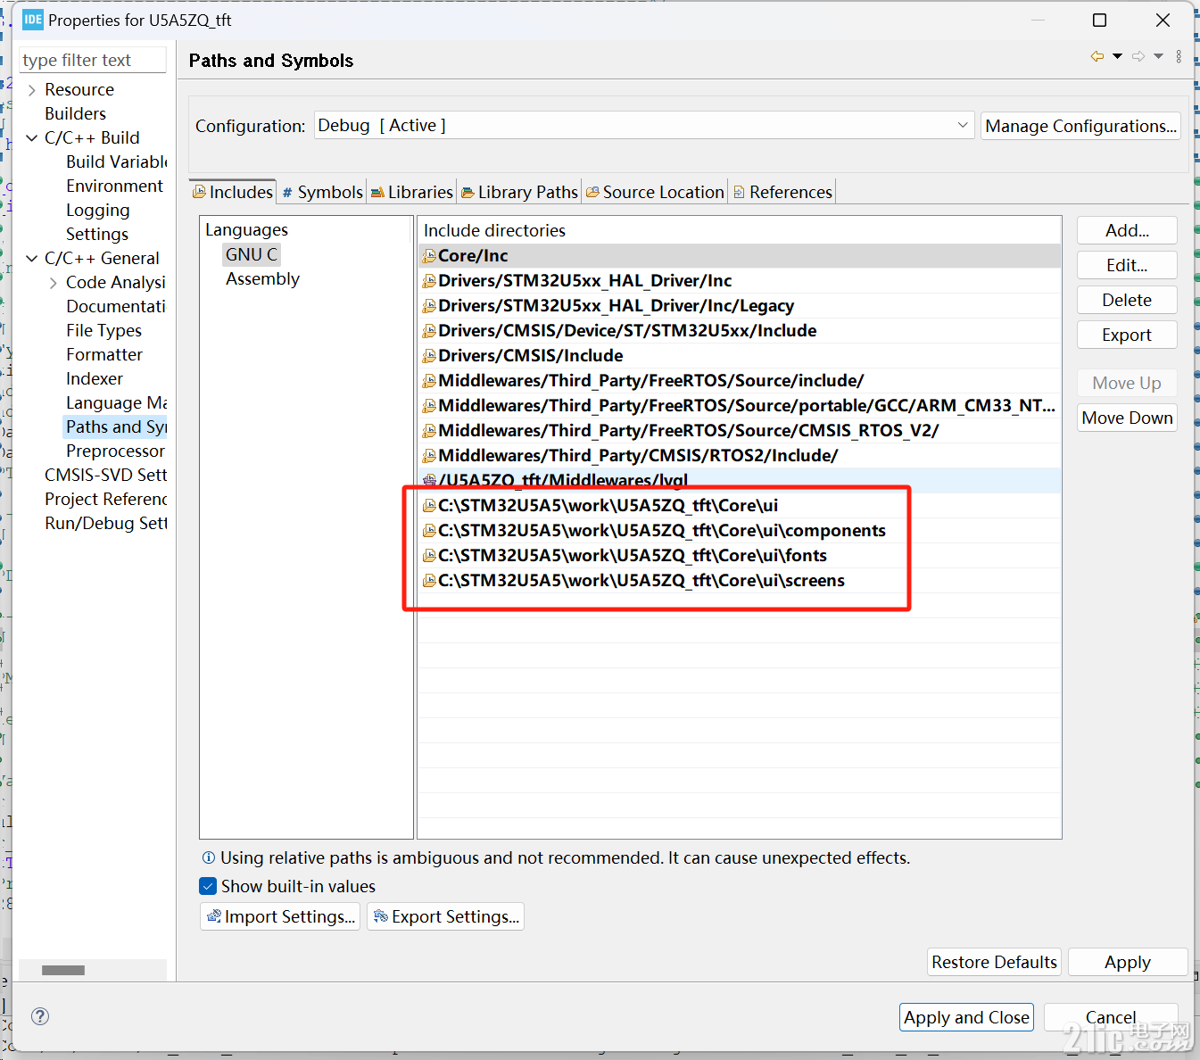Select CMSIS-SVD Settings tree item
1200x1060 pixels.
coord(105,476)
